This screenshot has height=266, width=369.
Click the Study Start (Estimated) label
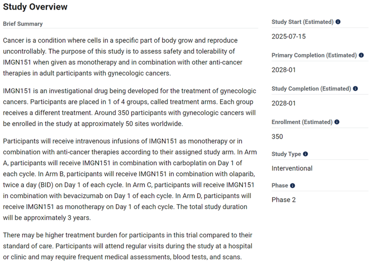pos(303,22)
